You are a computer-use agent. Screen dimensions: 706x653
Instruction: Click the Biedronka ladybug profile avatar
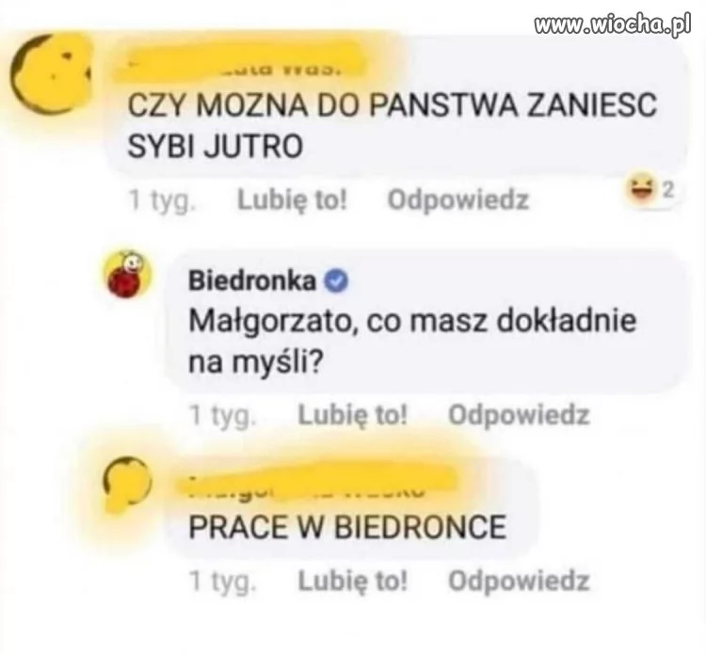[129, 274]
